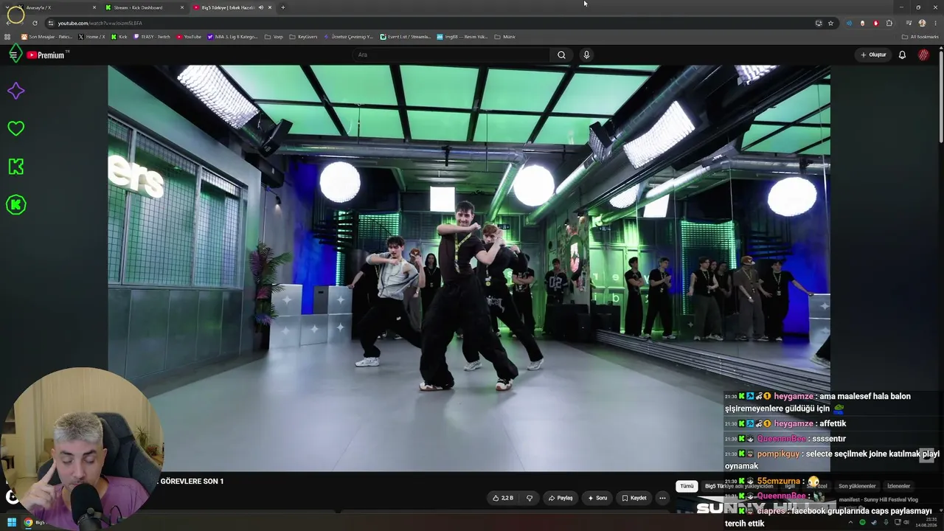Like the video showing 2,2 B
The image size is (944, 531).
click(502, 498)
